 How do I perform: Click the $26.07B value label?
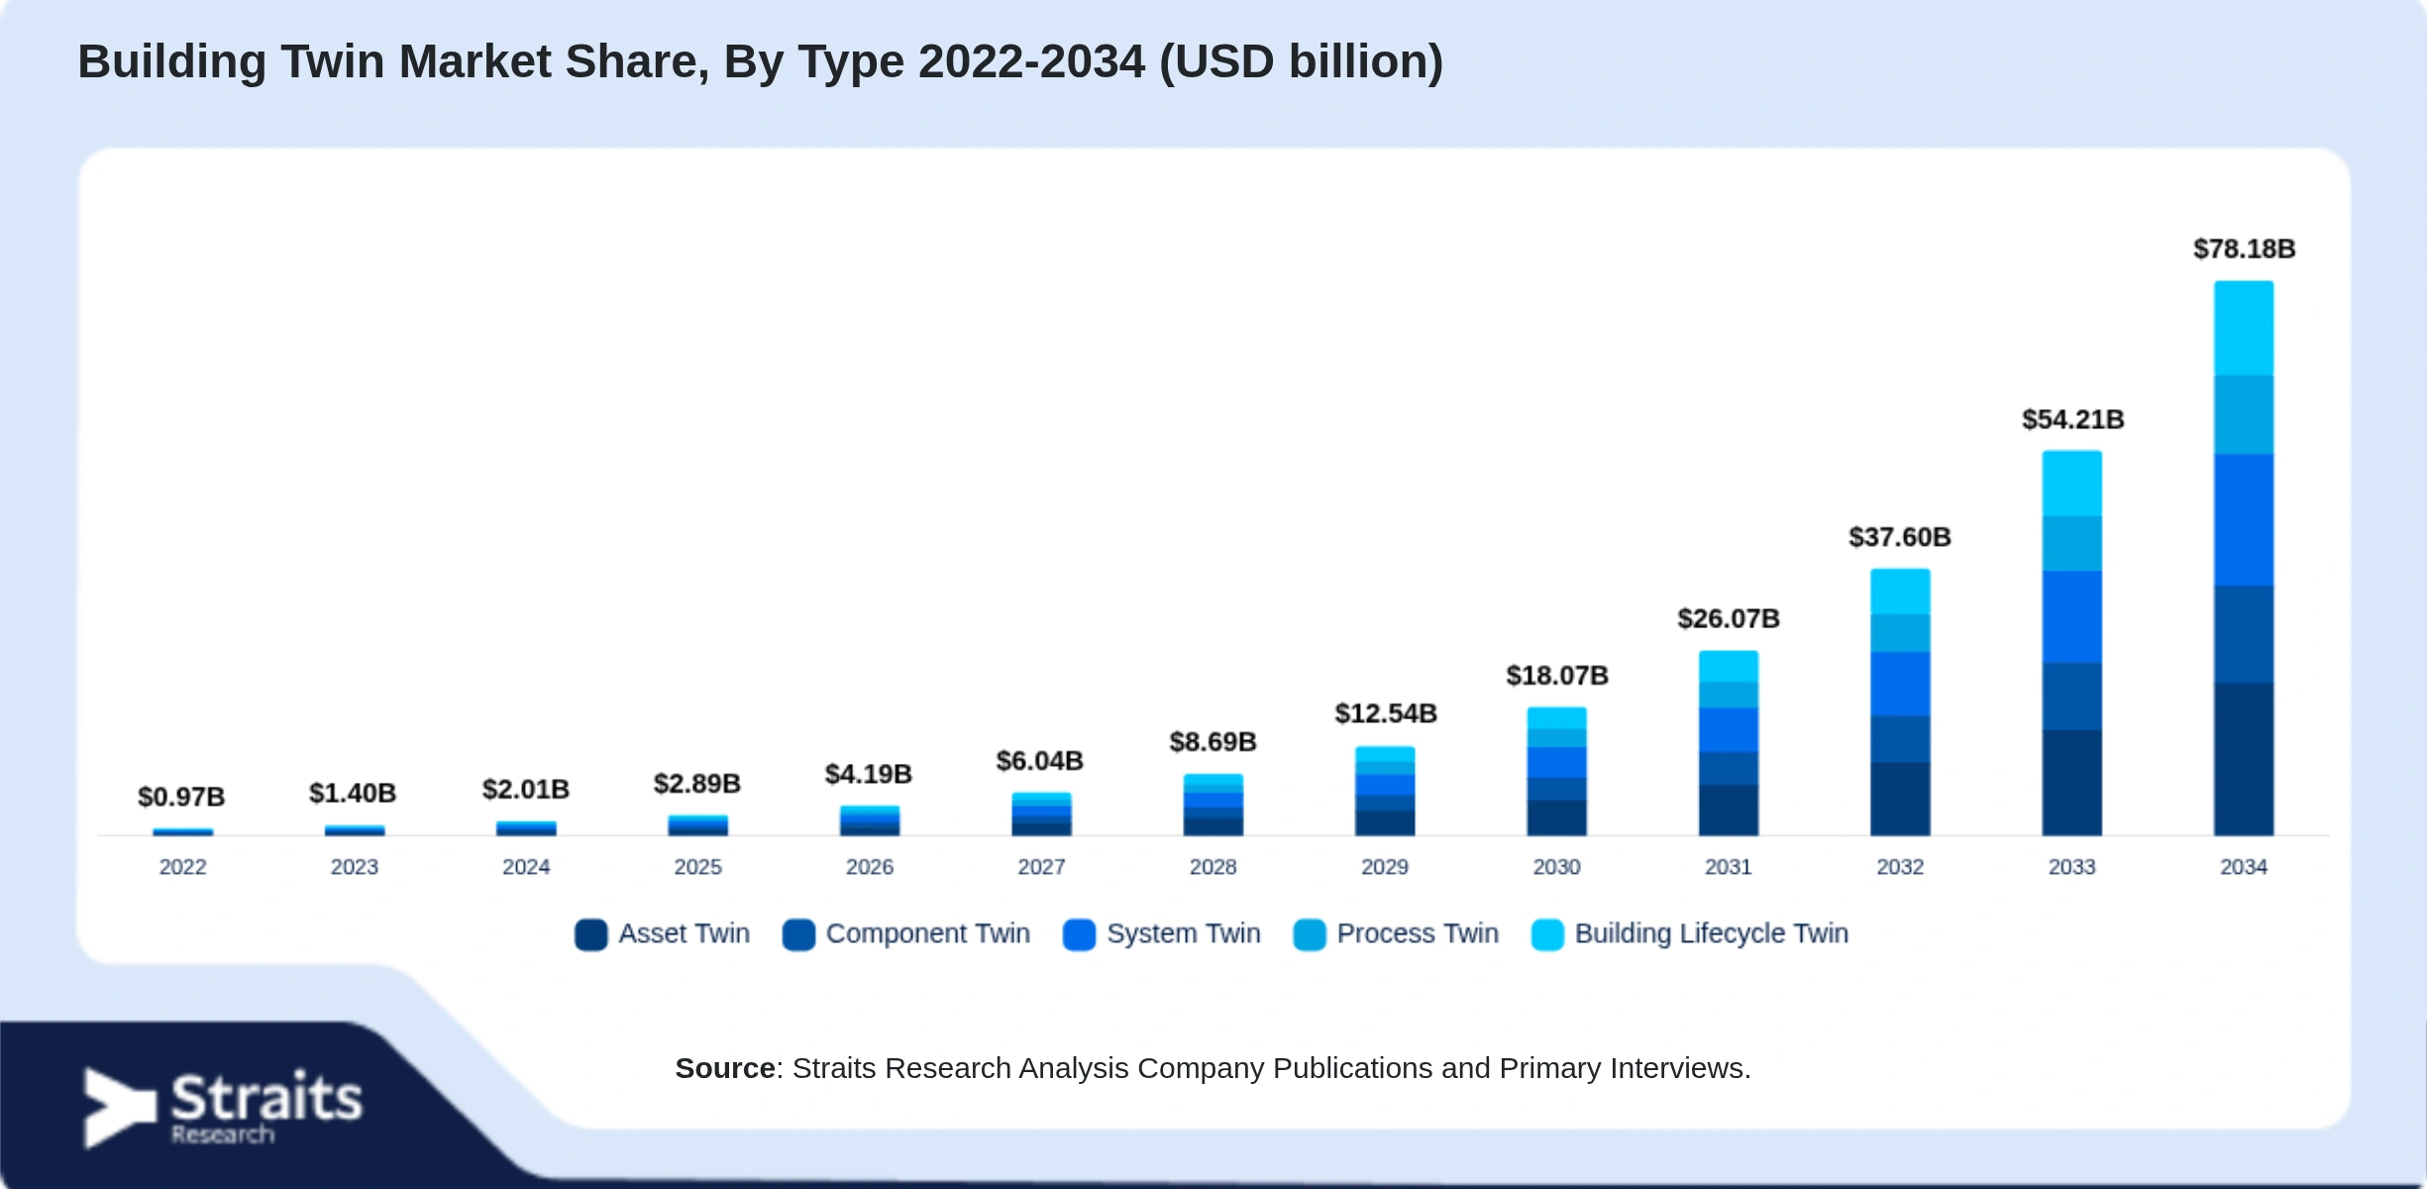click(x=1729, y=619)
